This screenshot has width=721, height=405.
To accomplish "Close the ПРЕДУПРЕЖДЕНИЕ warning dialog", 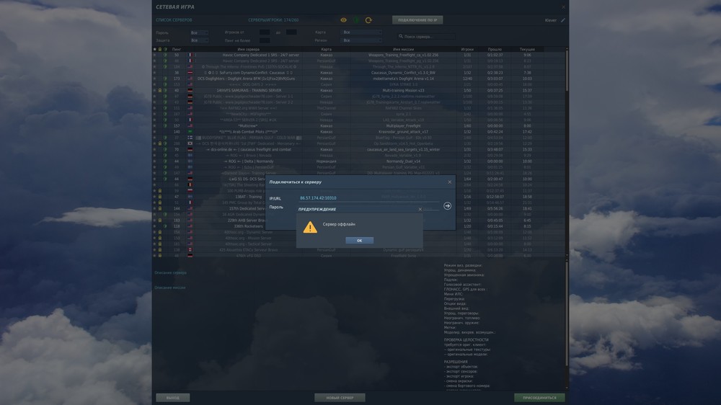I will click(420, 209).
